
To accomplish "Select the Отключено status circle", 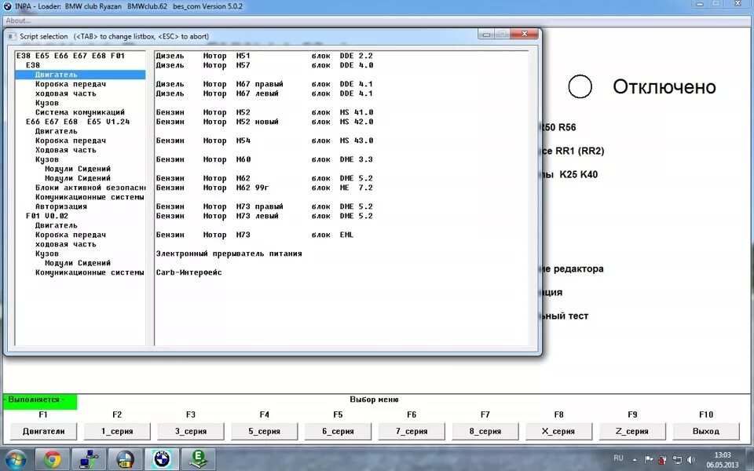I will (580, 87).
